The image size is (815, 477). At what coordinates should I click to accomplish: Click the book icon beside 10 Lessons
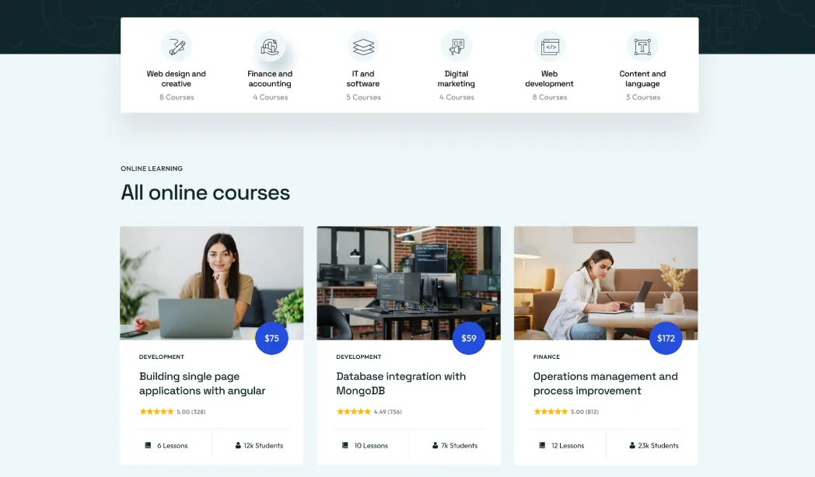(x=345, y=445)
